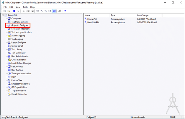Screen dimensions: 185x119
Task: Select Tags simulation entry
Action: (x=19, y=90)
